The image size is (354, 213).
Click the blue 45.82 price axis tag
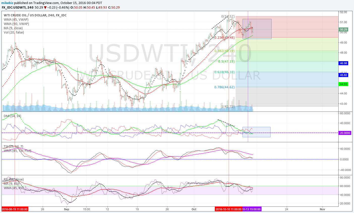point(344,75)
